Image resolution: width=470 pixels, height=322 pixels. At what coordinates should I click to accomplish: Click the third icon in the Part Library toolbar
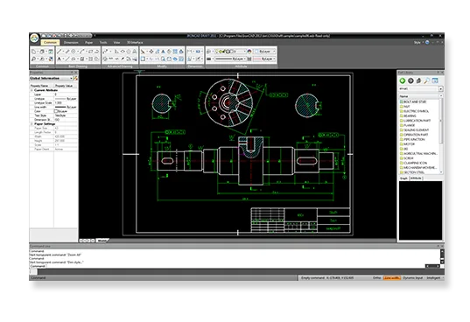click(x=418, y=80)
